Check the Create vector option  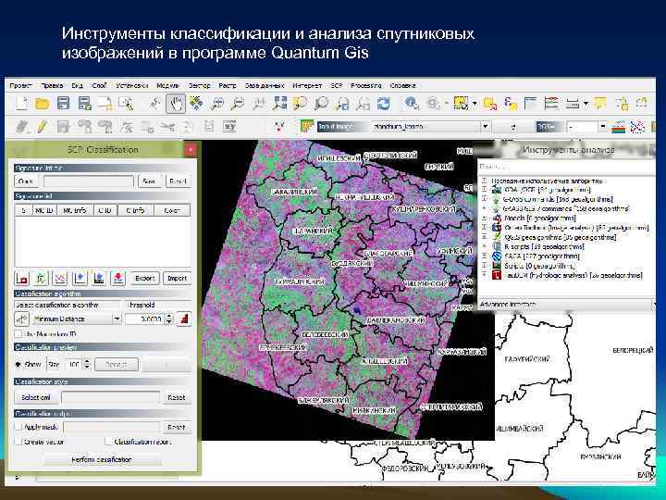coord(18,442)
